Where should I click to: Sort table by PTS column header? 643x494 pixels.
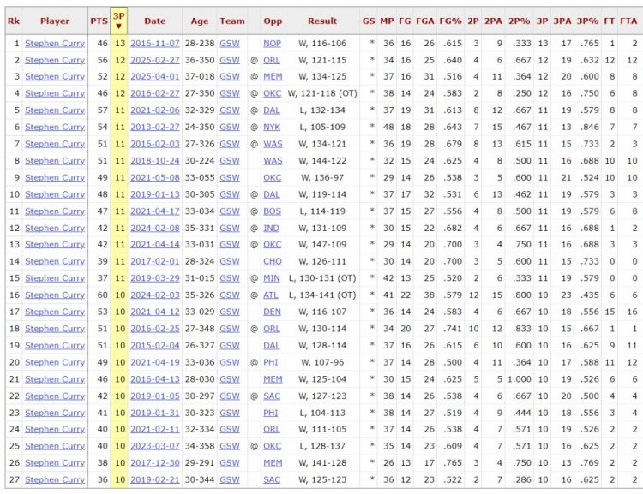[99, 21]
